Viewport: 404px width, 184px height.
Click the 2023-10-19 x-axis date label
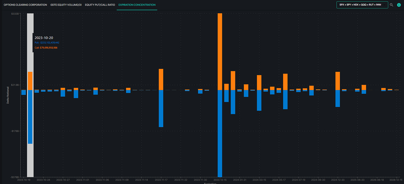(x=23, y=180)
